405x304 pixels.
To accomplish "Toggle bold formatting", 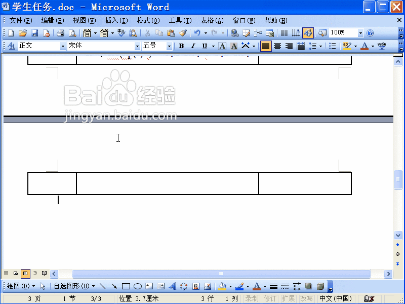I will tap(181, 46).
